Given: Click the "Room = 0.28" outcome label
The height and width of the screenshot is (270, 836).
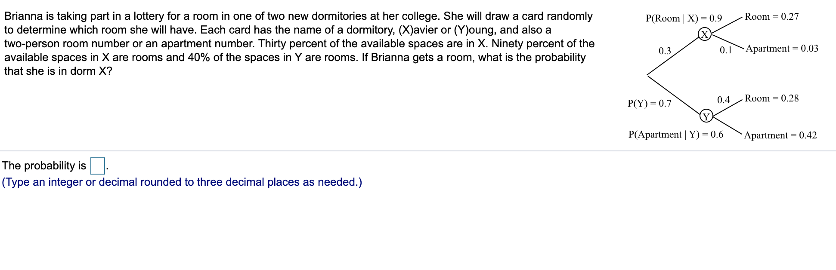Looking at the screenshot, I should [x=771, y=98].
